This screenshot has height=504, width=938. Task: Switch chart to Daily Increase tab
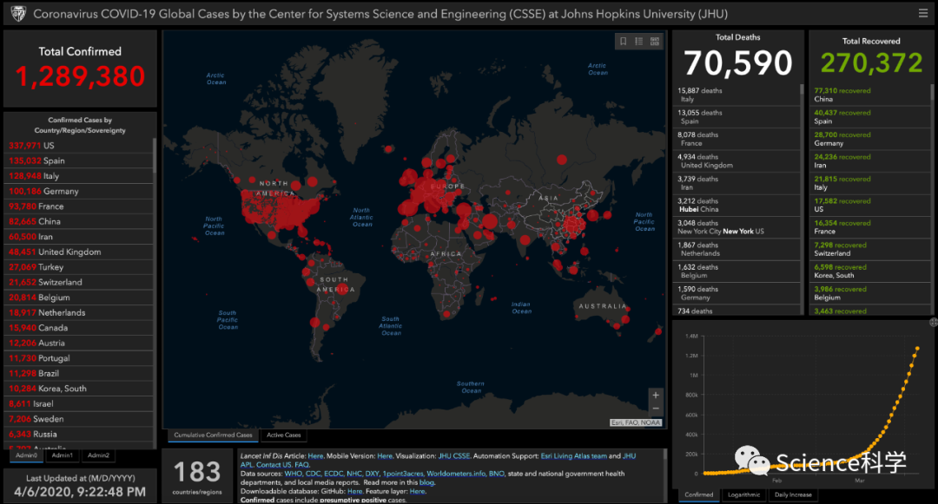[793, 494]
